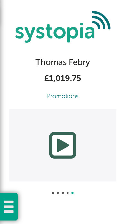Screen dimensions: 126x224
Task: Click the pound sign in the balance
Action: (47, 79)
